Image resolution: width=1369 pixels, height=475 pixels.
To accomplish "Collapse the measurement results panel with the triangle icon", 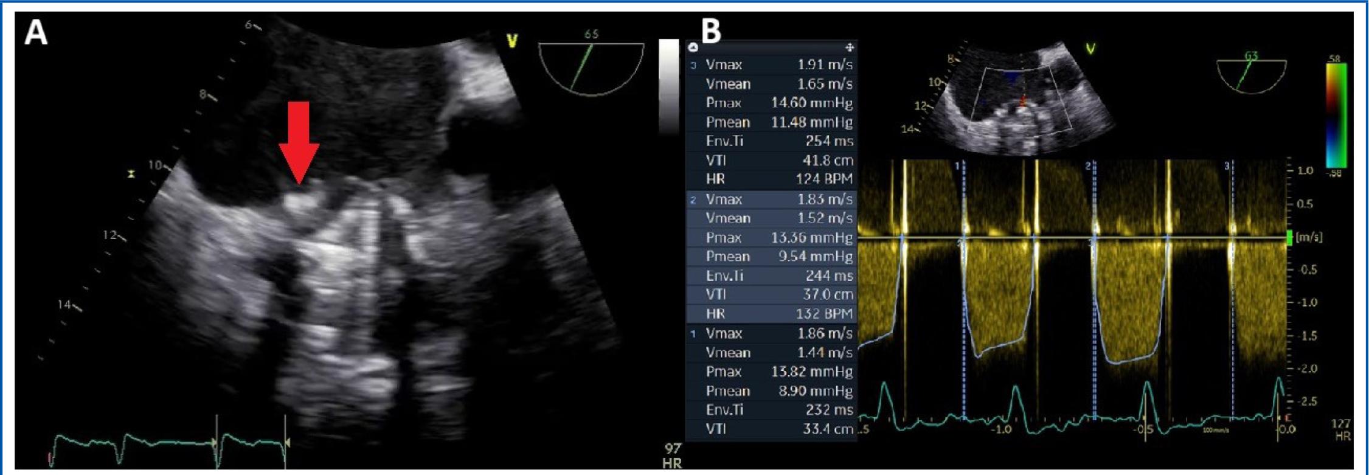I will point(693,47).
